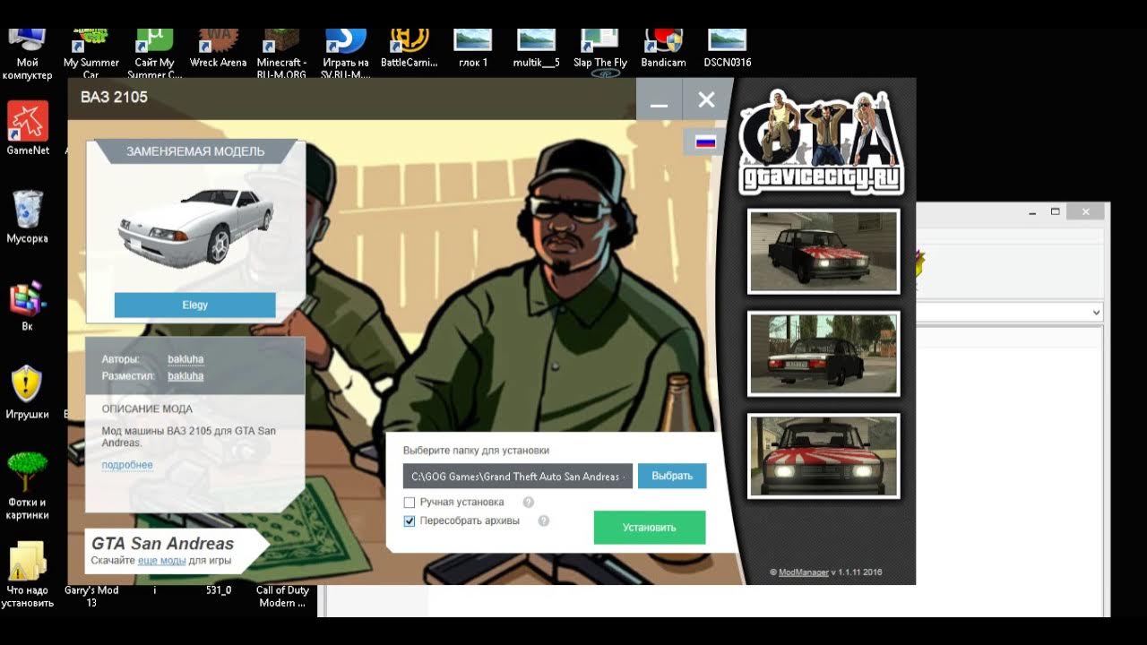
Task: Open the глюк 1 image file
Action: [472, 49]
